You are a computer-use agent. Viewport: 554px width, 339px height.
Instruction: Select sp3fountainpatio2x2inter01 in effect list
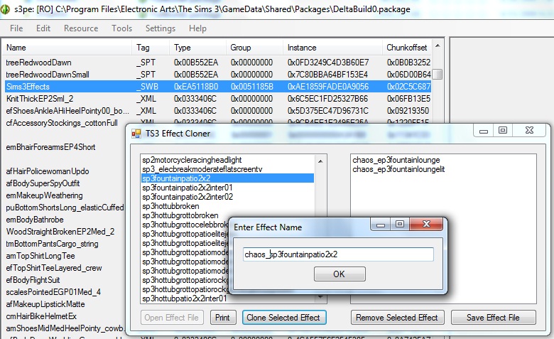pyautogui.click(x=187, y=188)
